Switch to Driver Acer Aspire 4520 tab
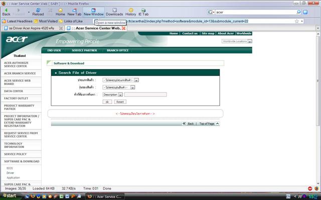321x200 pixels. pos(33,28)
